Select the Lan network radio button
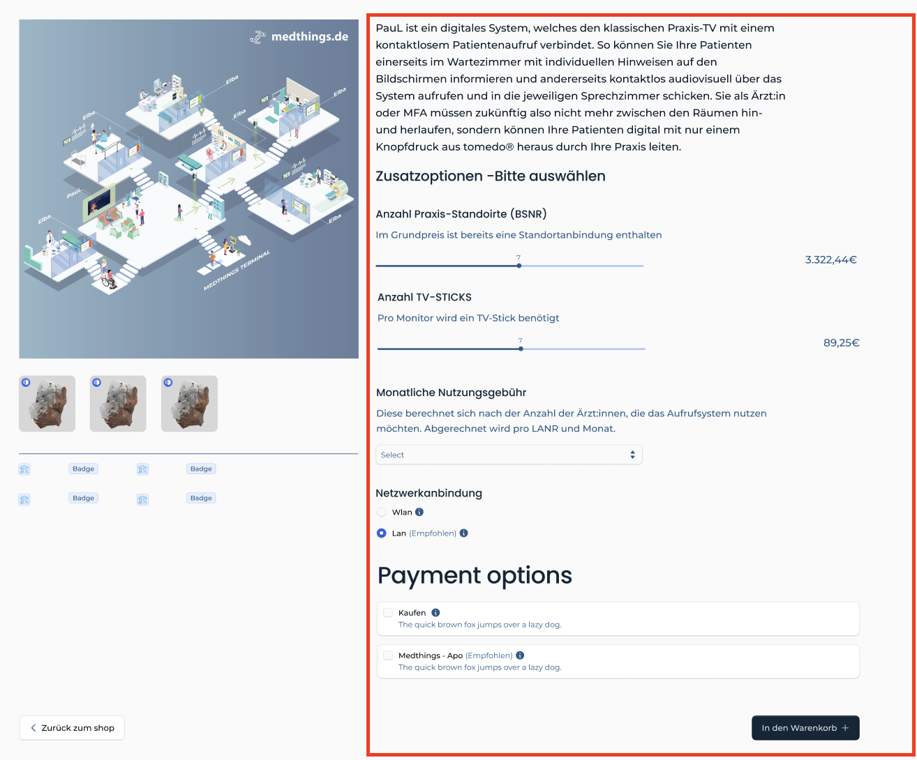Image resolution: width=917 pixels, height=760 pixels. tap(382, 533)
